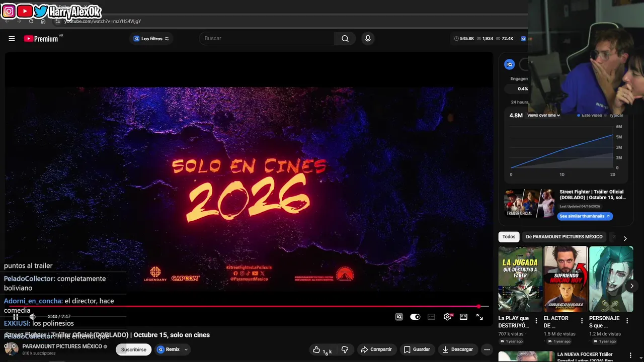Go back using browser back arrow
This screenshot has height=362, width=644.
(7, 21)
